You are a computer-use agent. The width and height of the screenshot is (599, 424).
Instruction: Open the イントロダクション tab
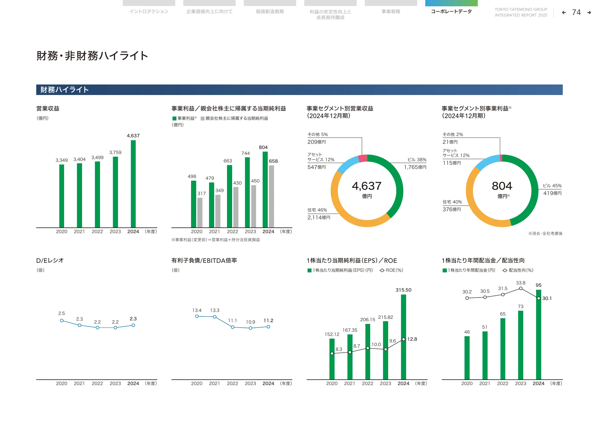click(149, 11)
